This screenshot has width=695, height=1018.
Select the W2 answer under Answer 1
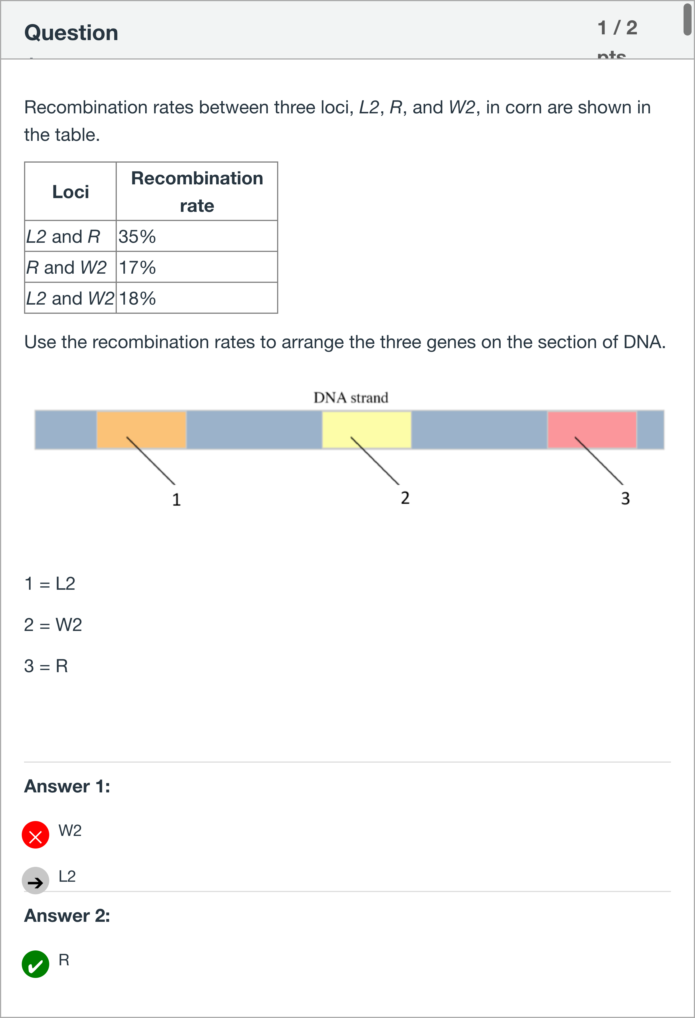point(70,830)
